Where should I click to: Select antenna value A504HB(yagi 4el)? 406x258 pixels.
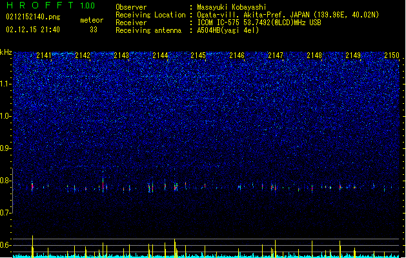click(228, 30)
